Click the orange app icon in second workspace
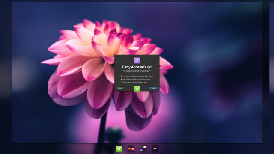This screenshot has width=274, height=154. (x=132, y=149)
